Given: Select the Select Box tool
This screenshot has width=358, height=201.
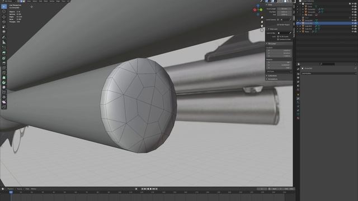Looking at the screenshot, I should tap(4, 7).
